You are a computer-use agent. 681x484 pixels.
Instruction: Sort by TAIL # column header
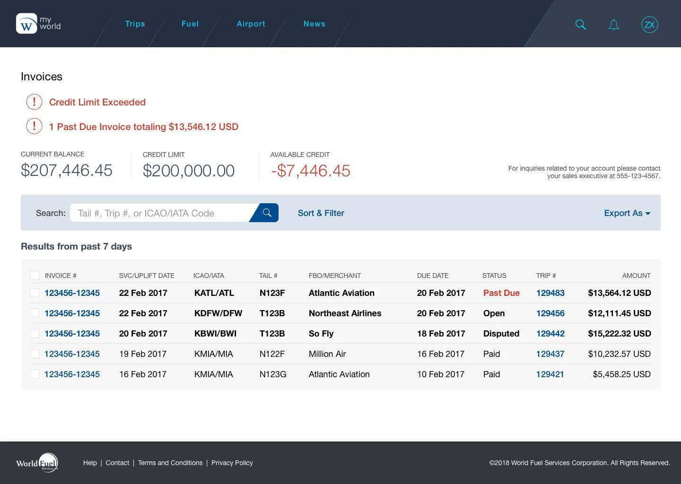[268, 276]
